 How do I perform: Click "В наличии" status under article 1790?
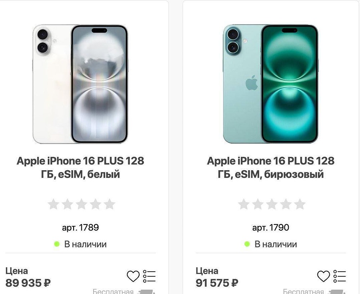275,244
